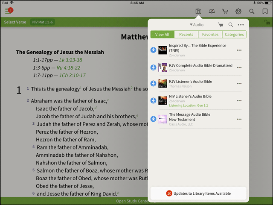
Task: Tap footnote e after 'his brothers,'
Action: (x=137, y=115)
